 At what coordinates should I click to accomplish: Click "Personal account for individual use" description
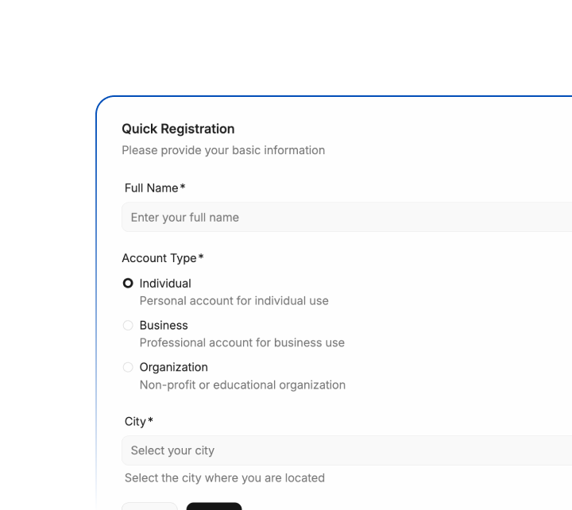(x=234, y=301)
